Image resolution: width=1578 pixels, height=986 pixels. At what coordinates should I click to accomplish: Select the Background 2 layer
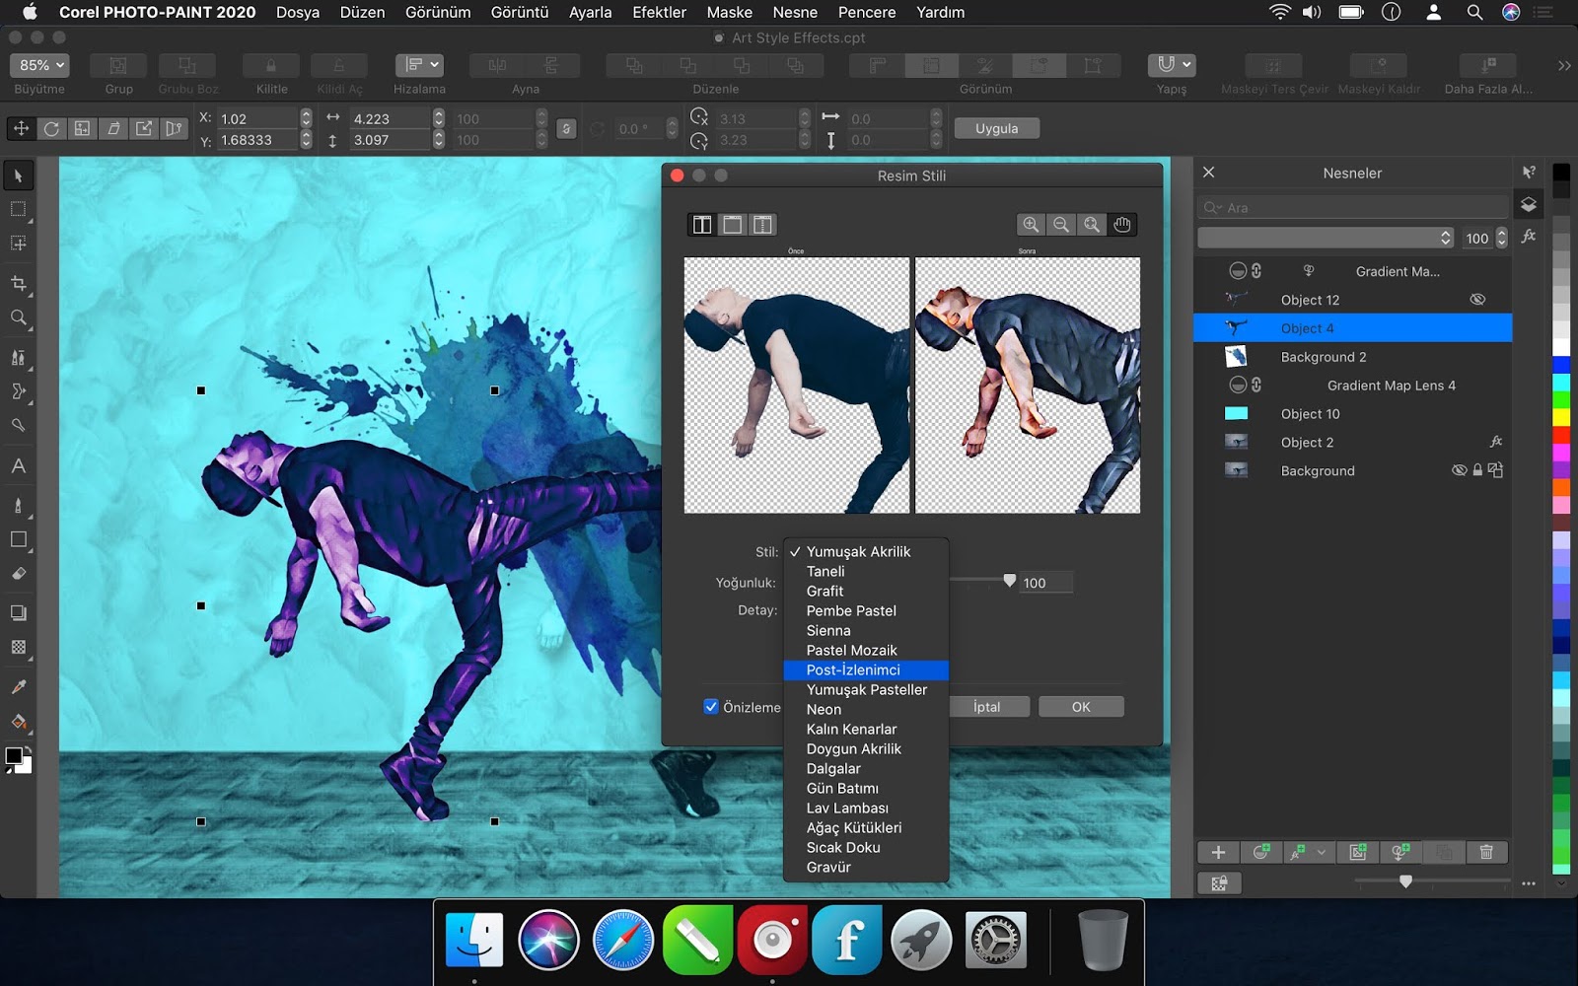tap(1352, 357)
